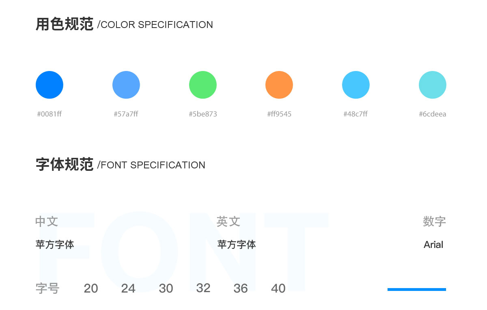Click the 苹方字体 text under 英文
This screenshot has width=487, height=310.
(237, 245)
